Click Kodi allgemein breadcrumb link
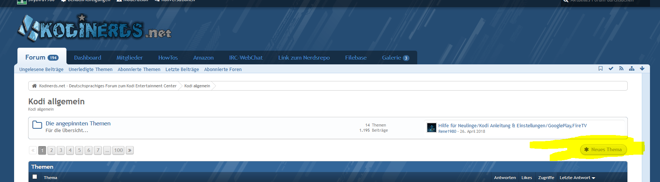The image size is (660, 182). [x=197, y=86]
